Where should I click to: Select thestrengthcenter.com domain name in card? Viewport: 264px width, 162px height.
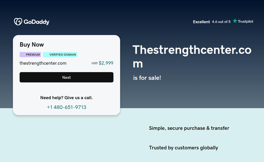click(43, 63)
